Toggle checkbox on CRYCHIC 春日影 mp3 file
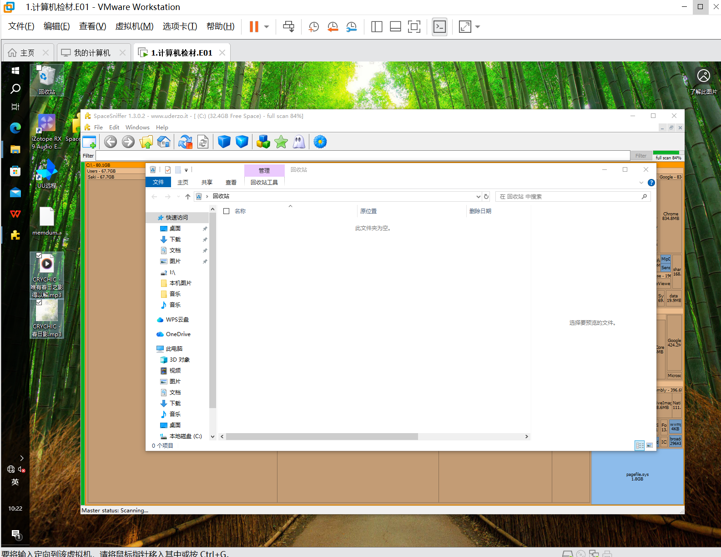Image resolution: width=721 pixels, height=557 pixels. click(39, 302)
